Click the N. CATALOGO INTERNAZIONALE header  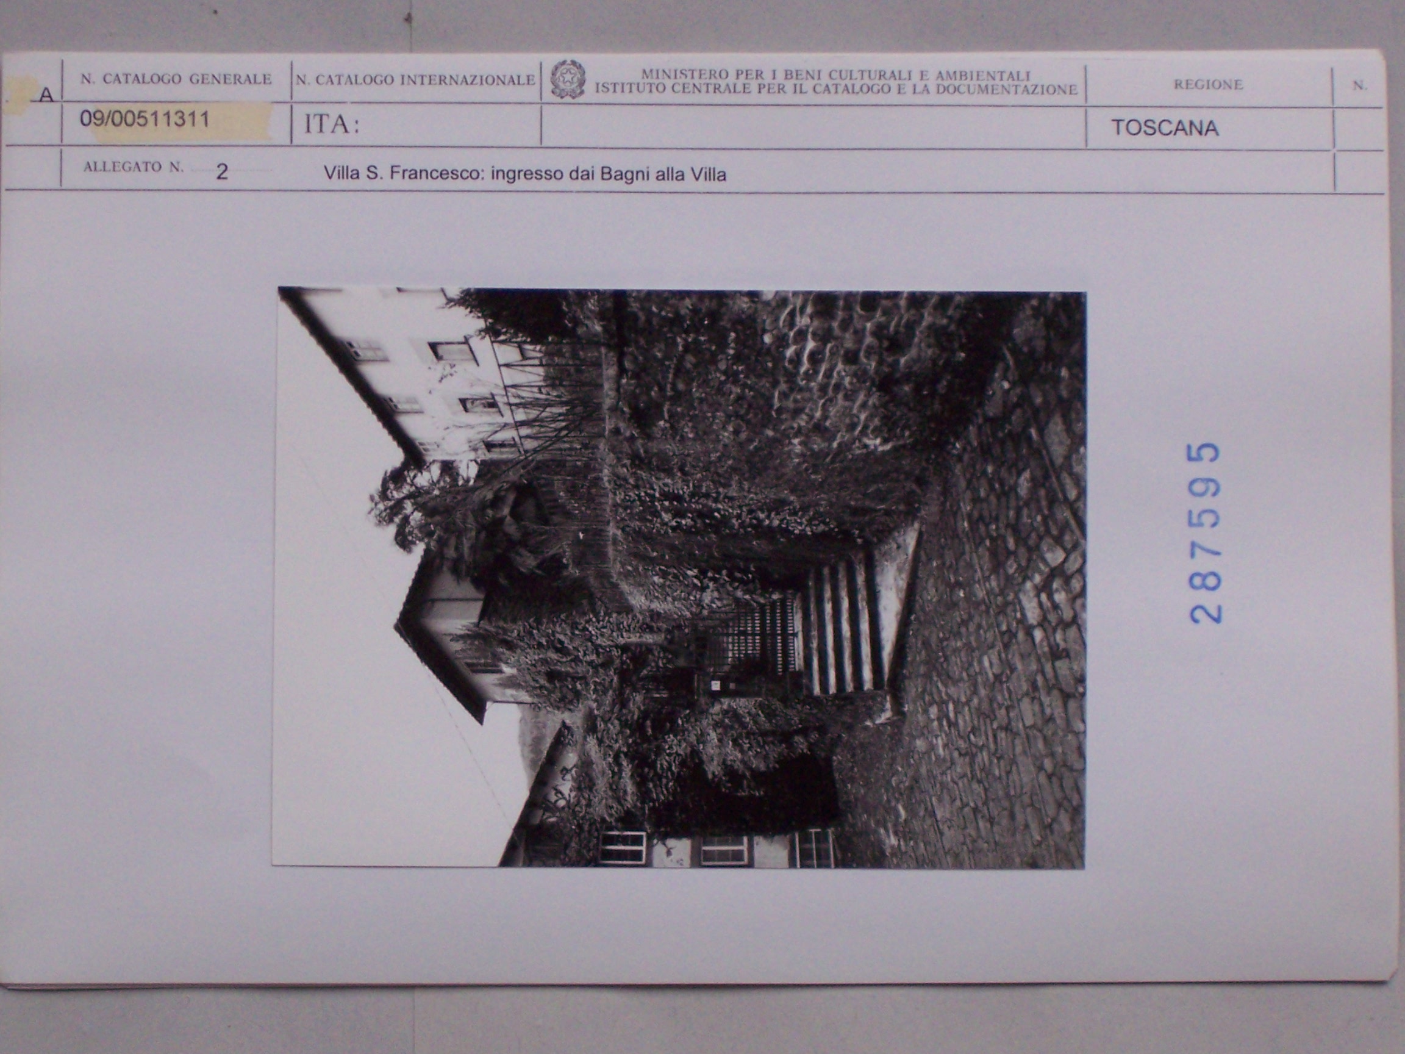[x=415, y=80]
